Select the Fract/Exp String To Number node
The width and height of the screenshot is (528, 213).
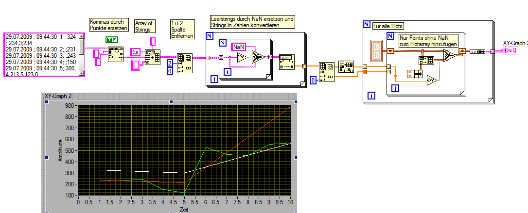(287, 62)
